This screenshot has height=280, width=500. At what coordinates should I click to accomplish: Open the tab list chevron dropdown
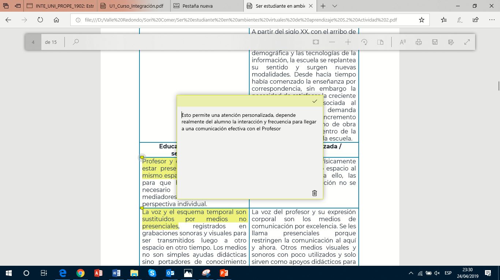(335, 6)
